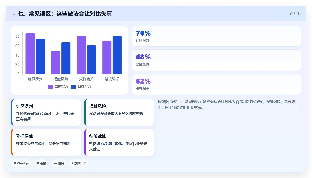The height and width of the screenshot is (178, 312).
Task: Click the 数据卡片 tag chip
Action: point(79,163)
